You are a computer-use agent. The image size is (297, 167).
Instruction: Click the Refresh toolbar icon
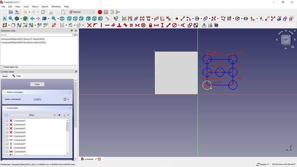point(43,12)
